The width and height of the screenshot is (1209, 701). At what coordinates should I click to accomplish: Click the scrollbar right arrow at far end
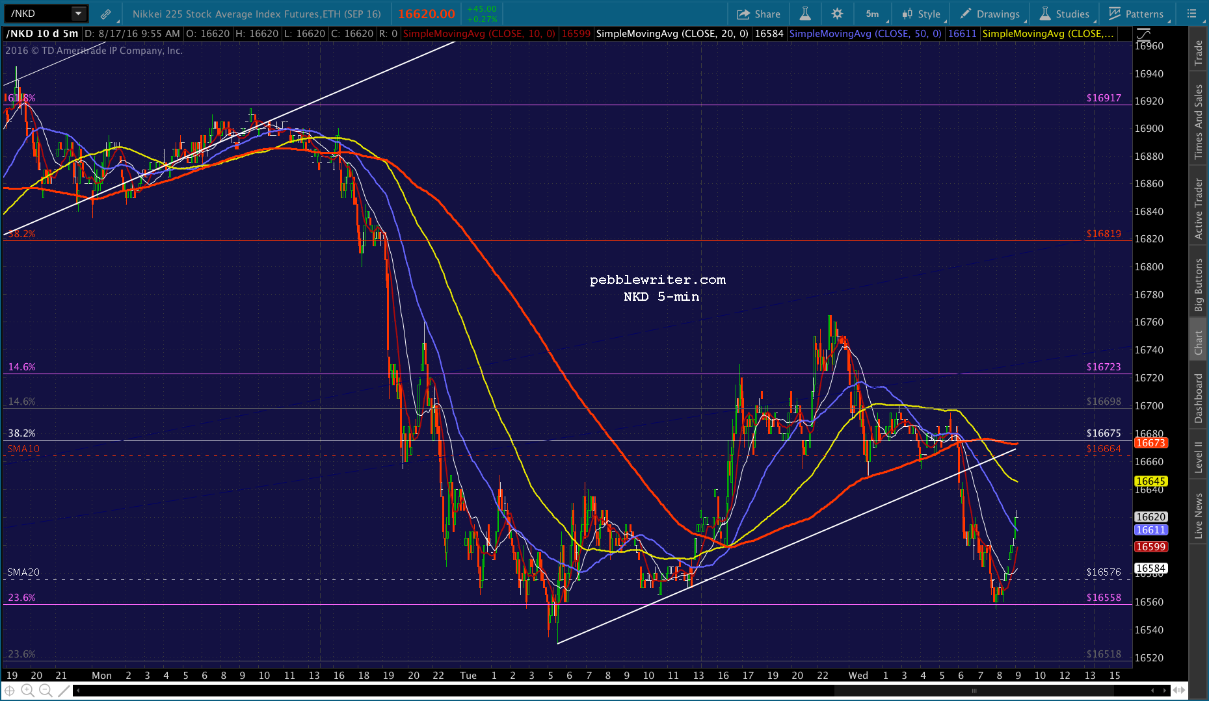1163,691
